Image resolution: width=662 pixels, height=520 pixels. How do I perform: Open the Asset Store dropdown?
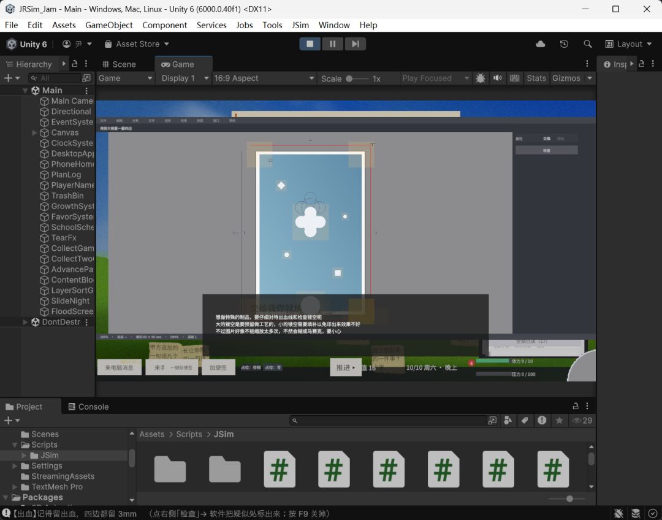tap(137, 44)
